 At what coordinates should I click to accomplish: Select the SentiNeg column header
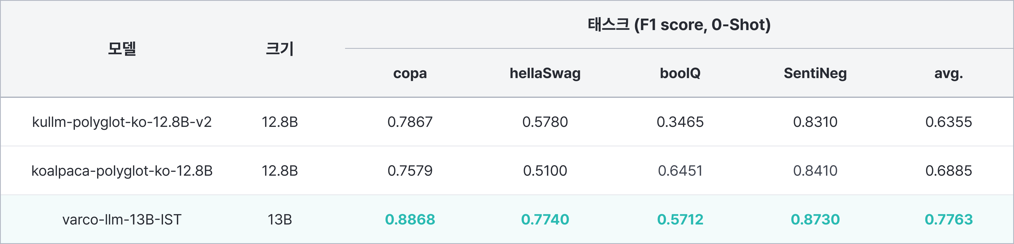tap(815, 73)
